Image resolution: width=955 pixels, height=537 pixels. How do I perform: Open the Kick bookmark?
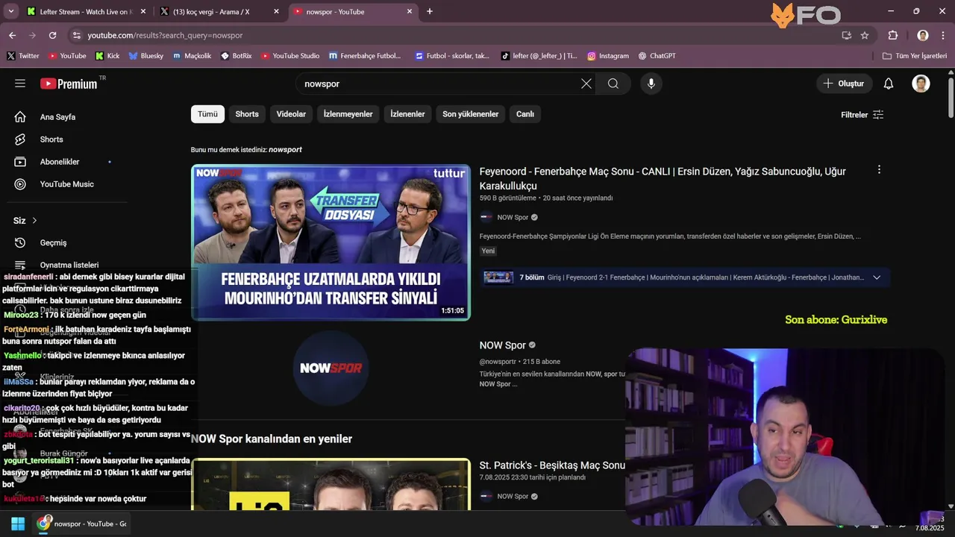[x=107, y=56]
